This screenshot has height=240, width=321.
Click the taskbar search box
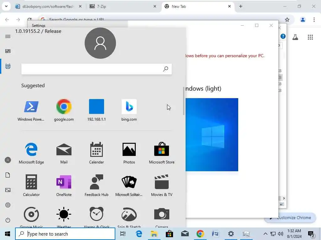click(65, 234)
